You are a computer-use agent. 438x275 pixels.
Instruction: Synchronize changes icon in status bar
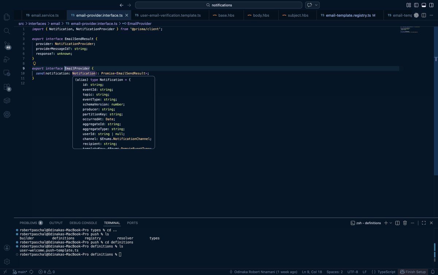click(31, 272)
